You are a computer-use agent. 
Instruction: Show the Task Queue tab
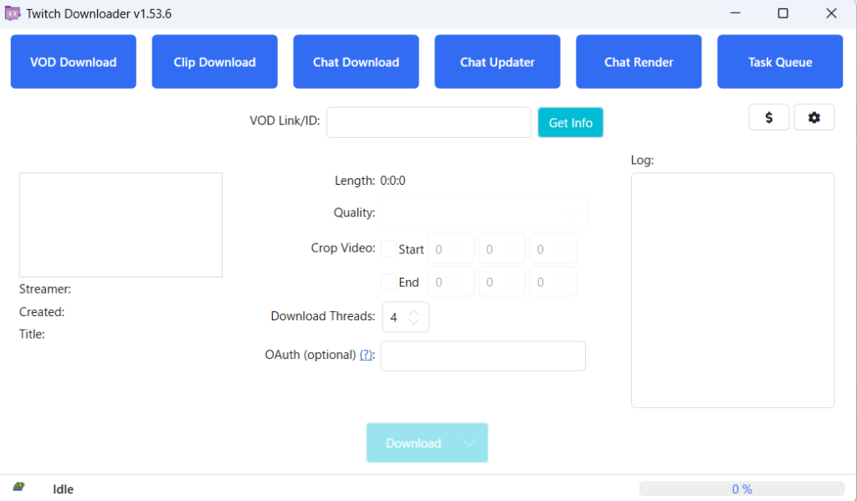point(780,62)
